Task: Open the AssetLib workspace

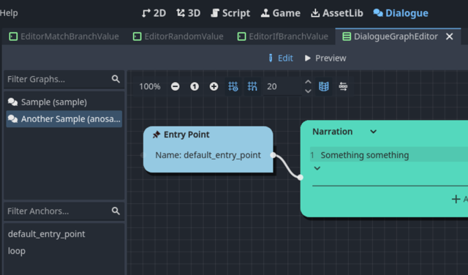Action: [337, 13]
